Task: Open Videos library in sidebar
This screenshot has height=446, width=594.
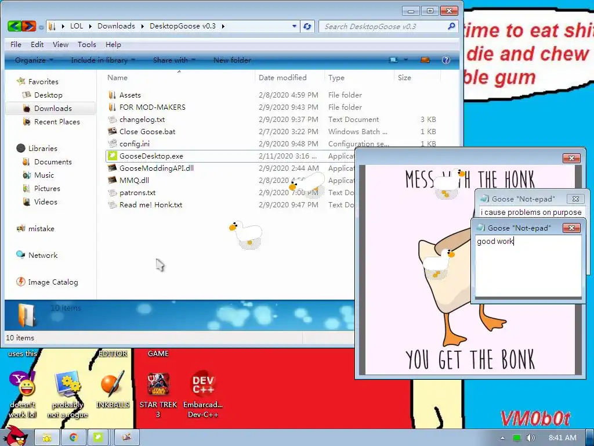Action: tap(45, 202)
